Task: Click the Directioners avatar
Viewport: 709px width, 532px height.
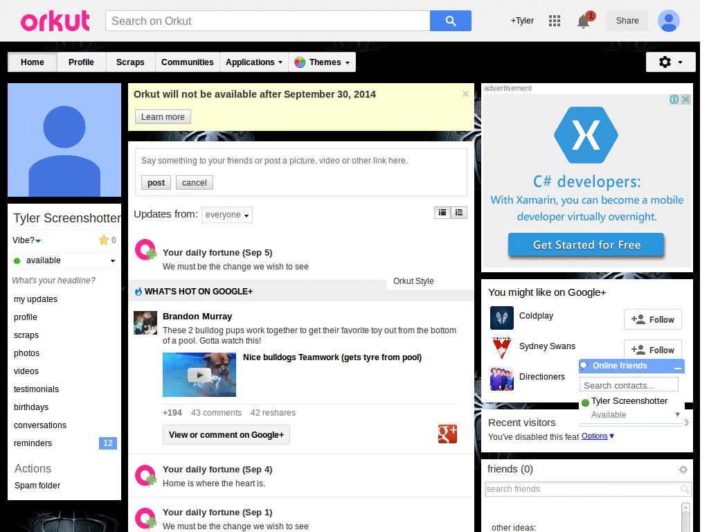Action: pyautogui.click(x=502, y=379)
